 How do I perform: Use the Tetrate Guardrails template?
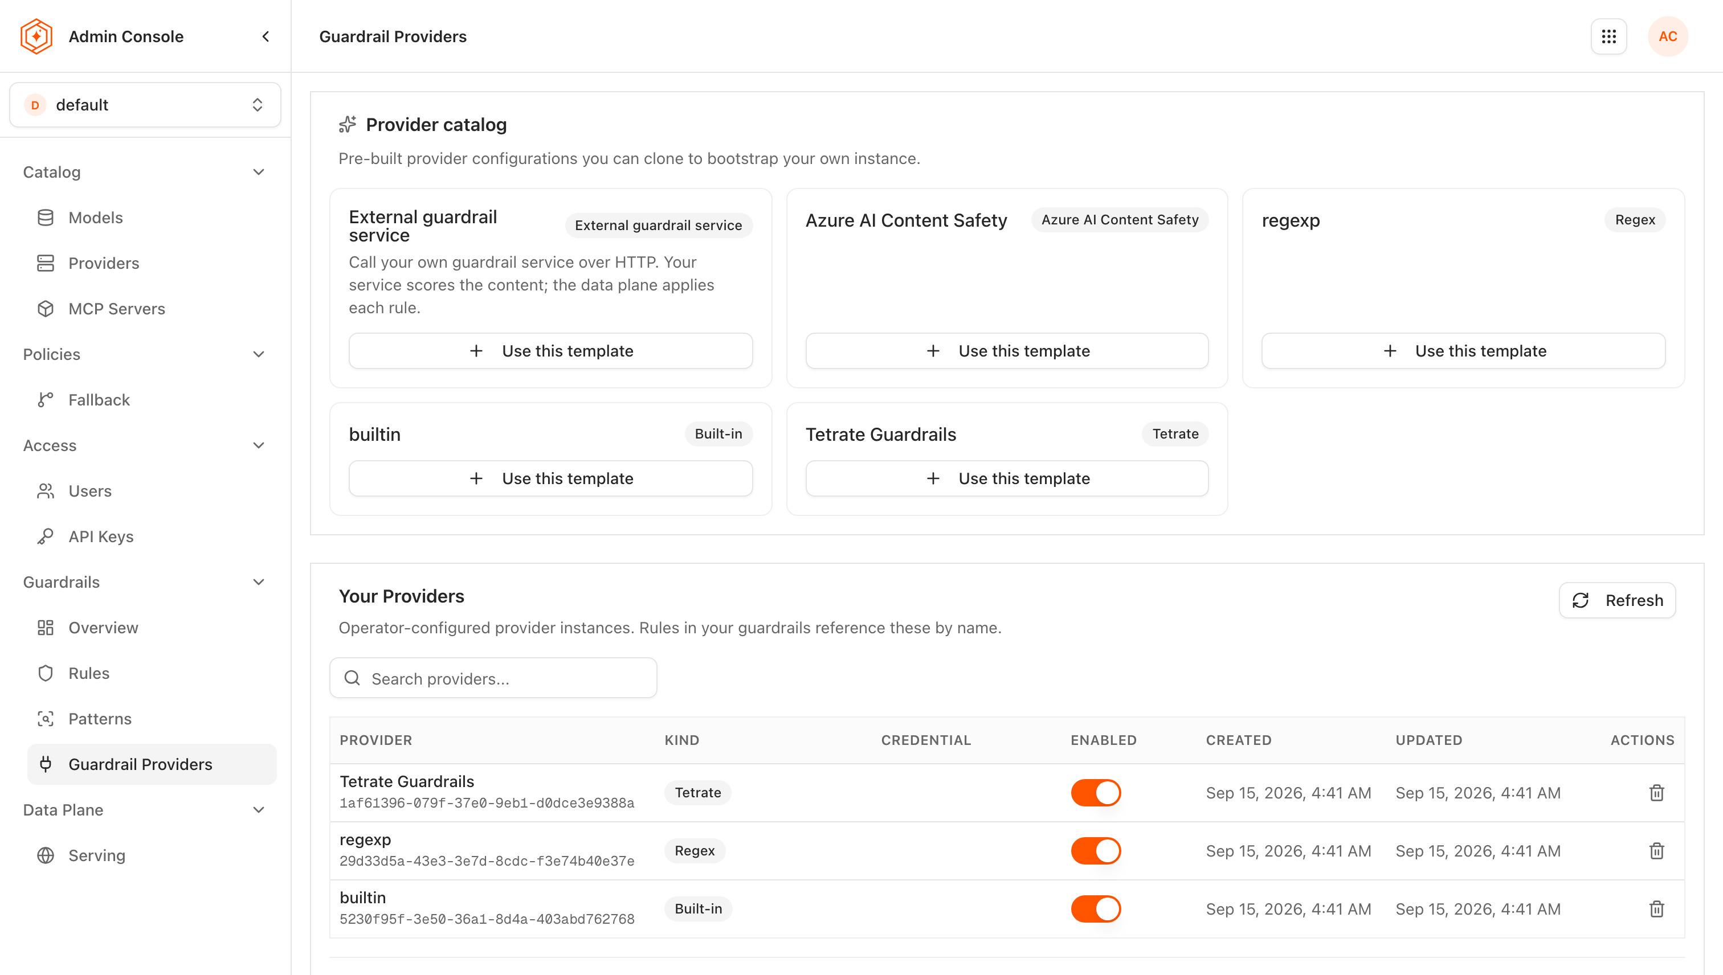tap(1007, 478)
